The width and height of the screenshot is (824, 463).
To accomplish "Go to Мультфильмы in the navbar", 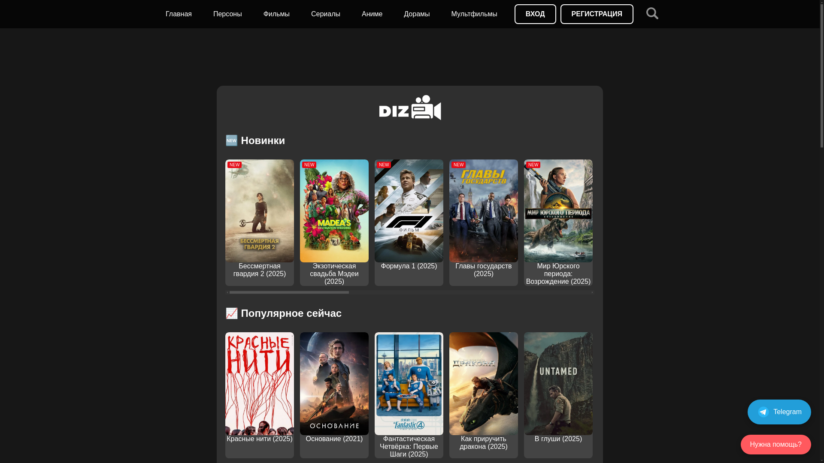I will 474,14.
